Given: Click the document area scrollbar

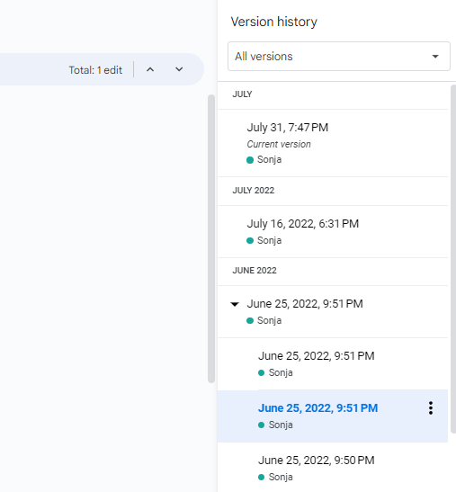Looking at the screenshot, I should click(211, 238).
